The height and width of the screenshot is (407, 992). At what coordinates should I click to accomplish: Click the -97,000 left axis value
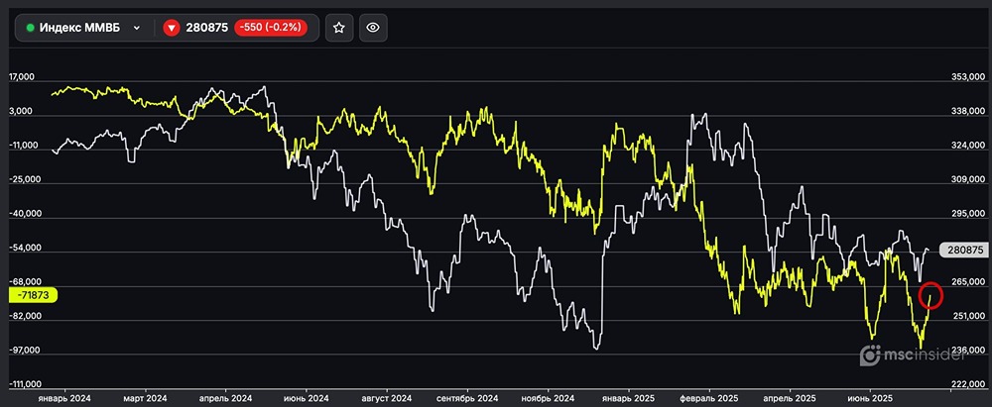[x=25, y=351]
